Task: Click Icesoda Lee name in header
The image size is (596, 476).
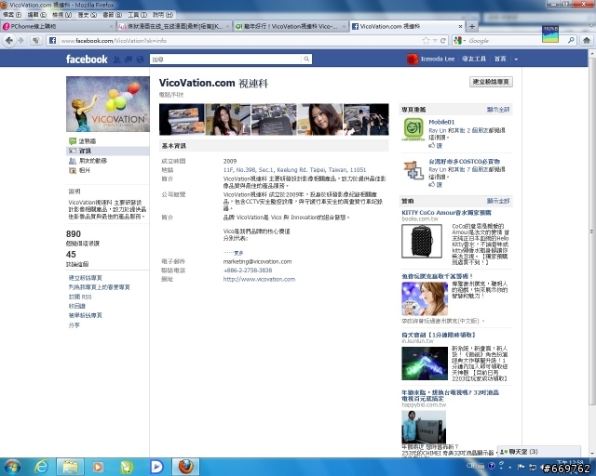Action: (x=438, y=59)
